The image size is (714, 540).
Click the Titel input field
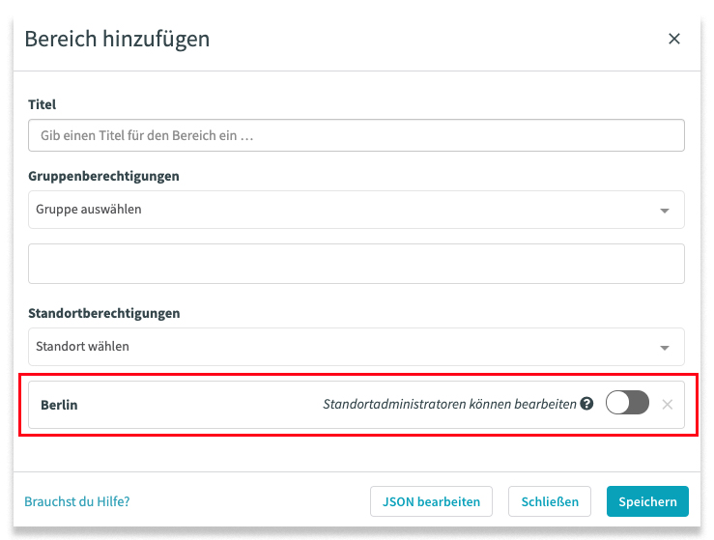click(356, 136)
